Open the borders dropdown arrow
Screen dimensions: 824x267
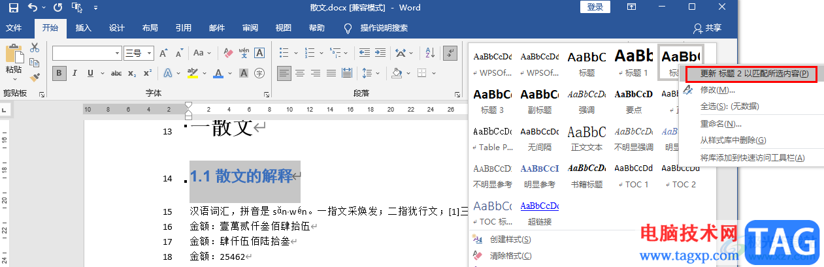coord(435,73)
